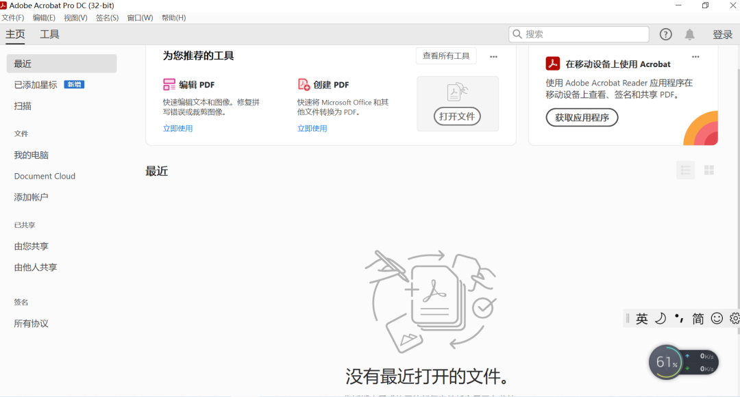This screenshot has width=740, height=397.
Task: Select 由他人共享 in the sidebar
Action: click(x=36, y=268)
